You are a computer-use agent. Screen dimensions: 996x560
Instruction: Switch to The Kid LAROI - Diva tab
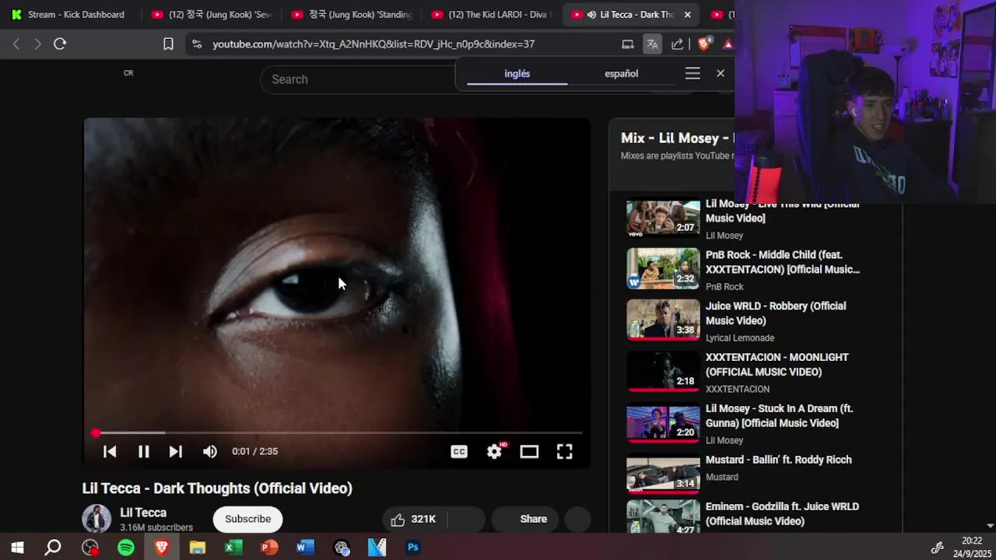click(x=492, y=14)
